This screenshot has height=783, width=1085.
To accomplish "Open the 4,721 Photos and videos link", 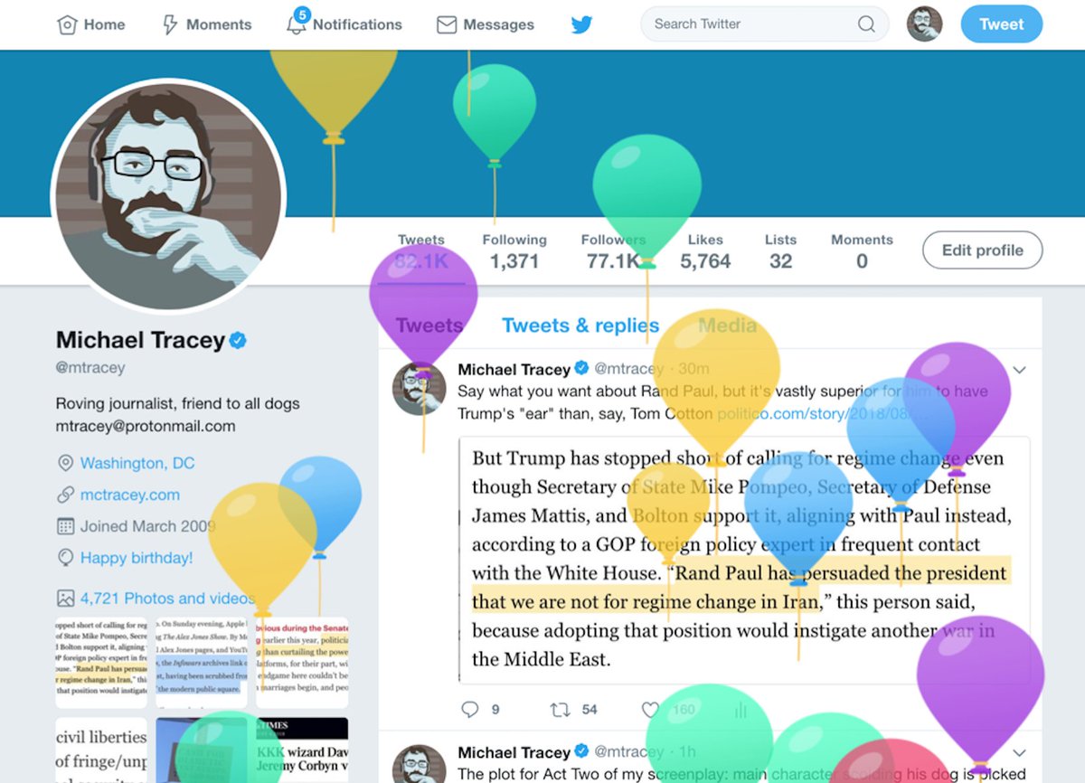I will [167, 599].
